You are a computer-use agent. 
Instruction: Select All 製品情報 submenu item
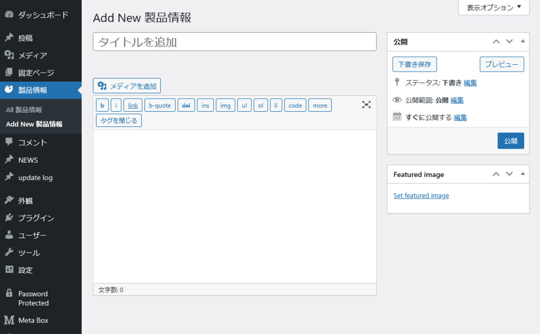pyautogui.click(x=24, y=110)
